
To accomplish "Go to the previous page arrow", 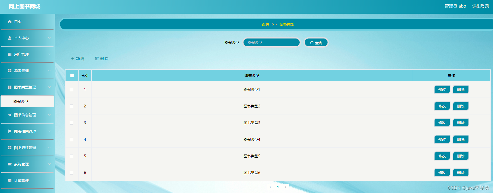I will coord(270,187).
